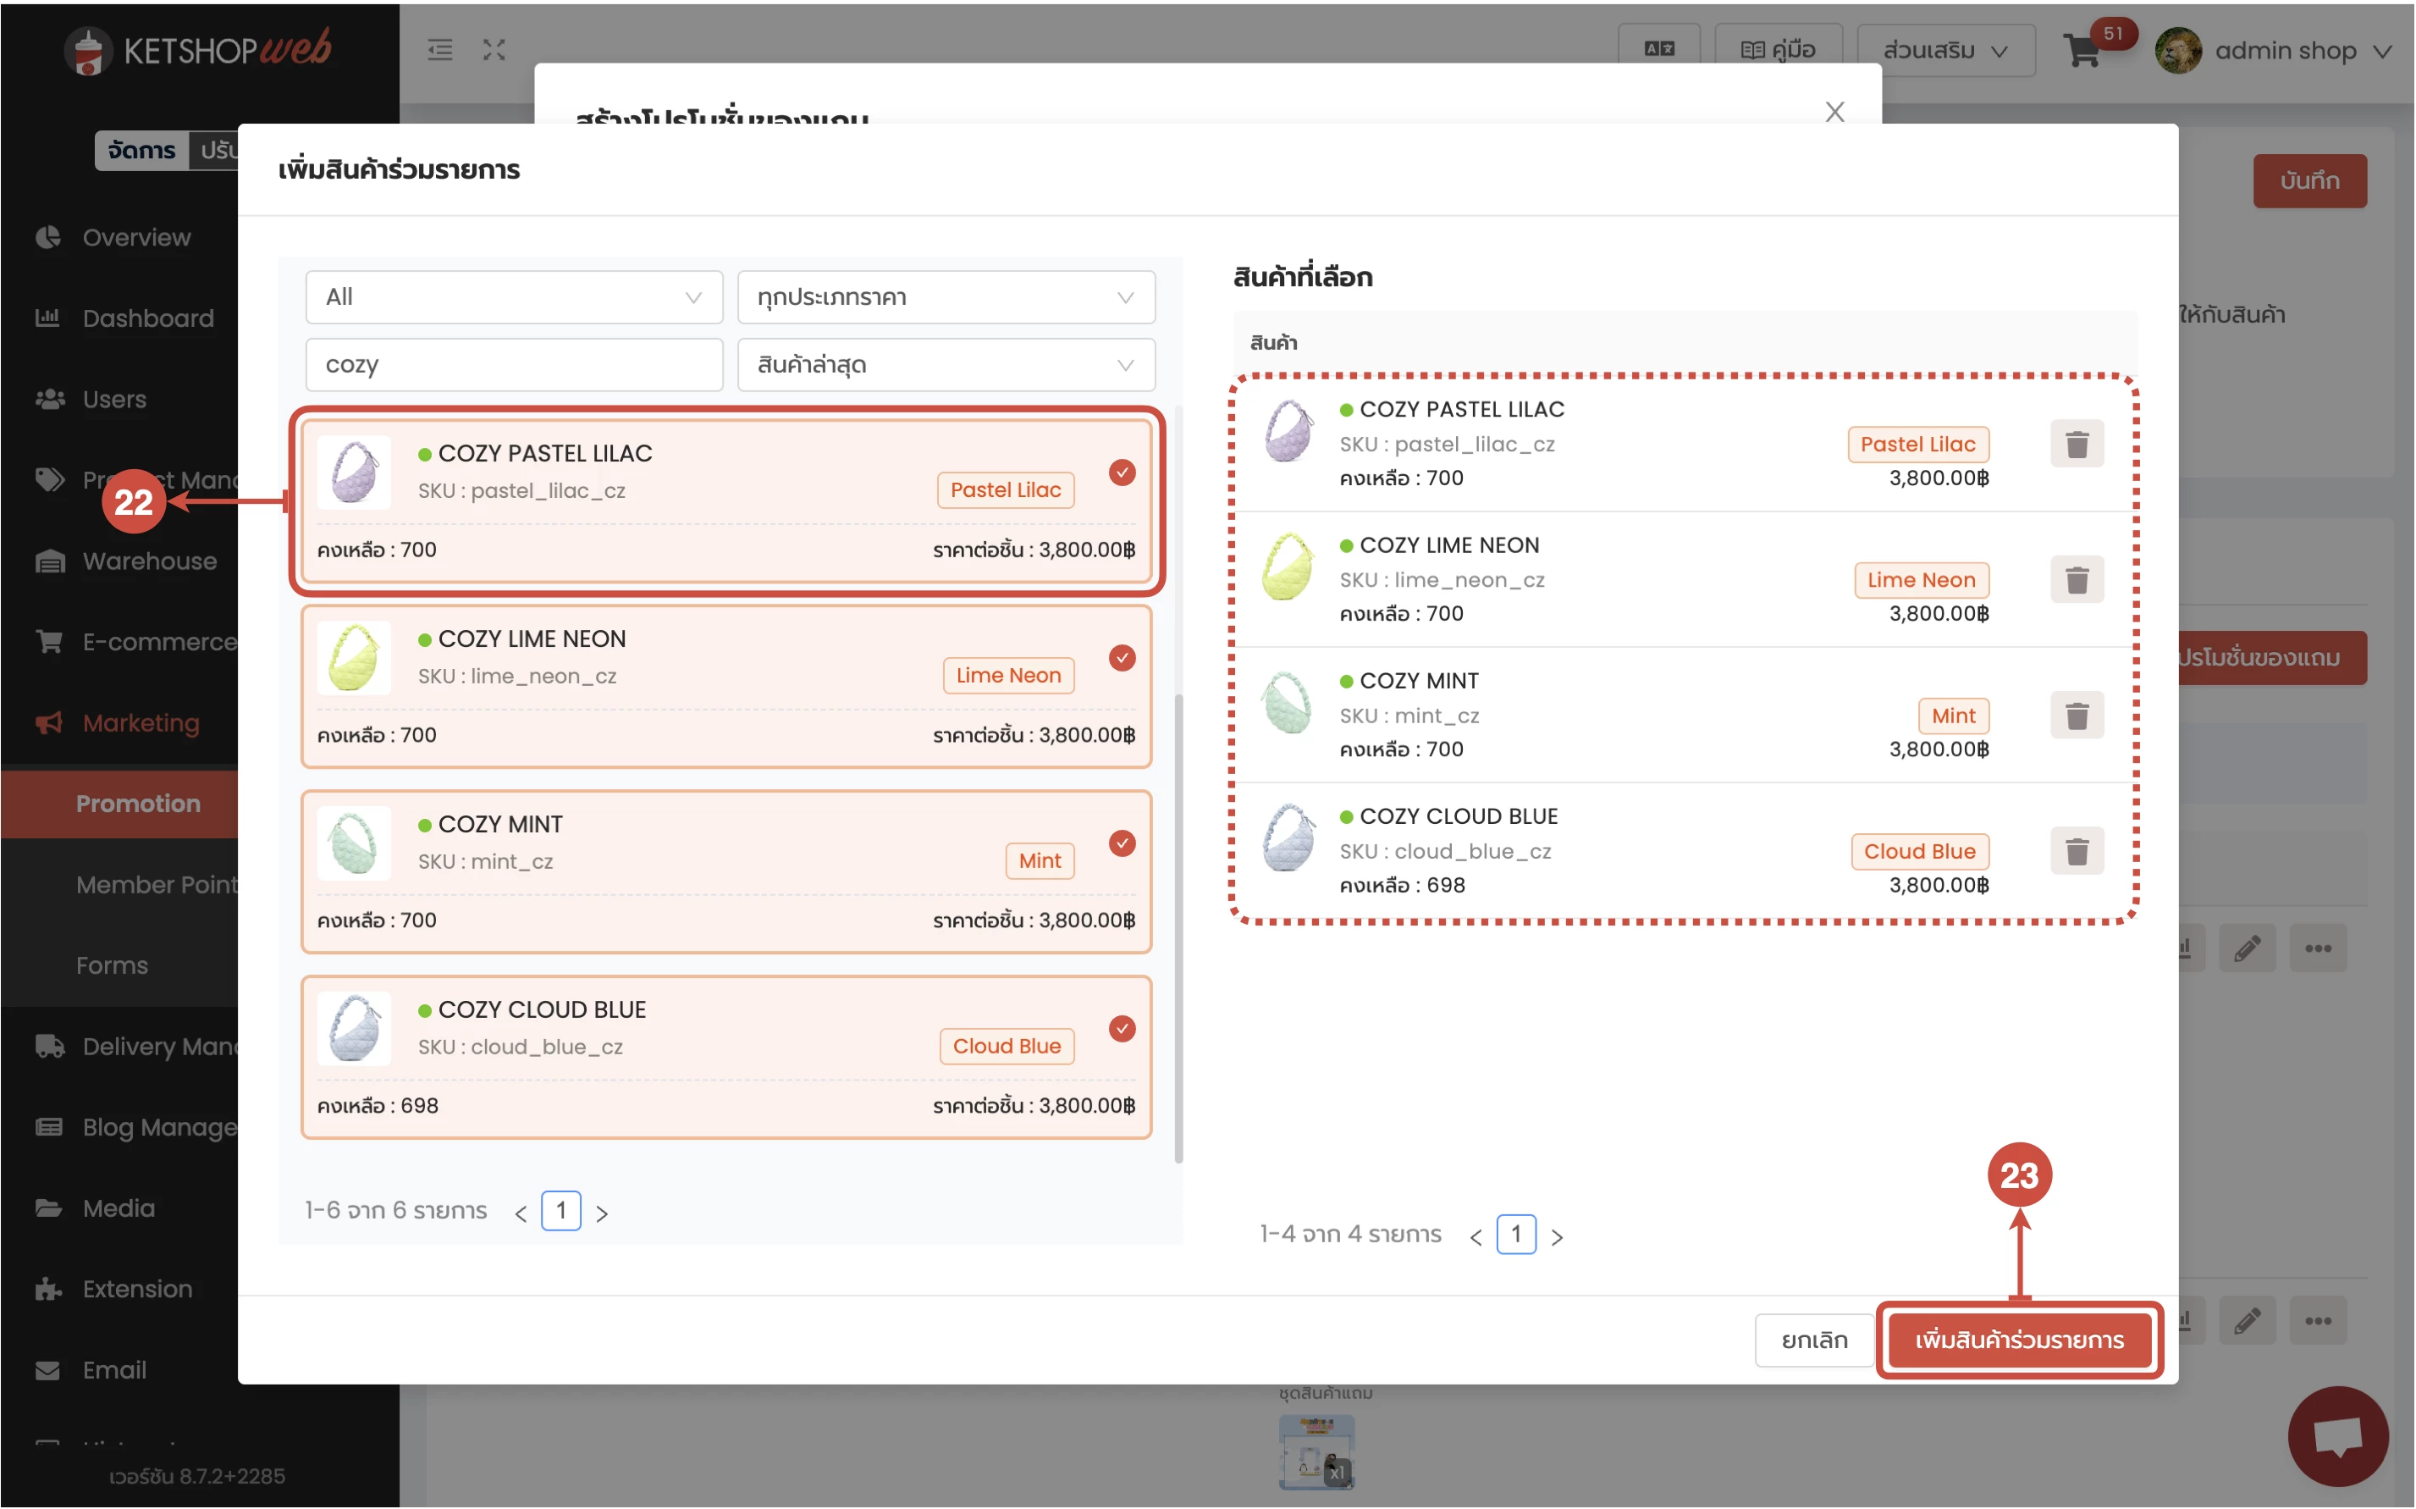Go to Dashboard in the sidebar
2416x1509 pixels.
coord(147,318)
